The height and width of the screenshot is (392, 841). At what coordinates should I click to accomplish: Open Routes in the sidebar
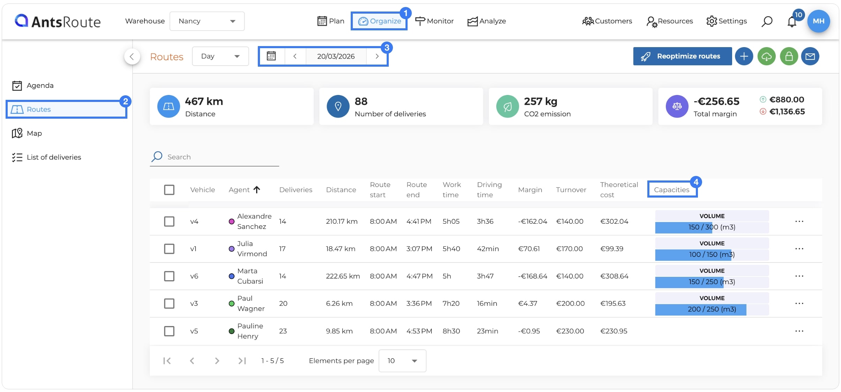click(x=66, y=109)
